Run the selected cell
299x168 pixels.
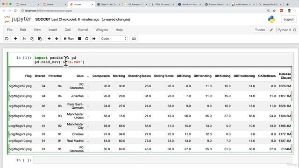pos(69,39)
